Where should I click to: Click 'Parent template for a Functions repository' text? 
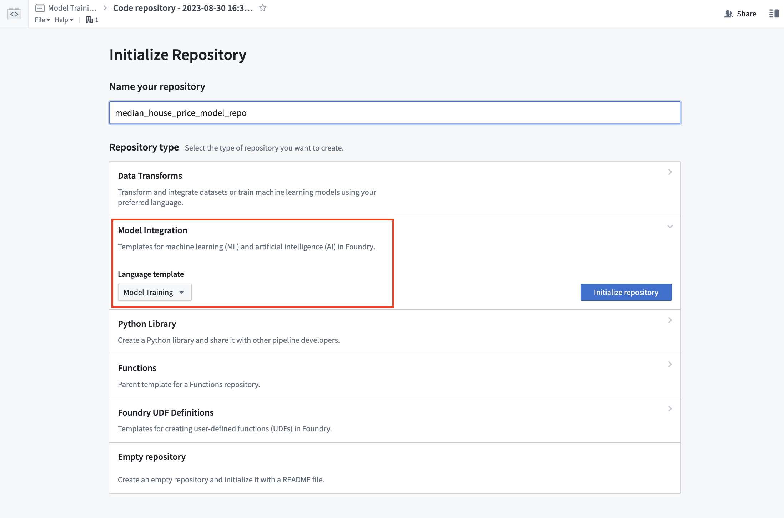point(189,384)
